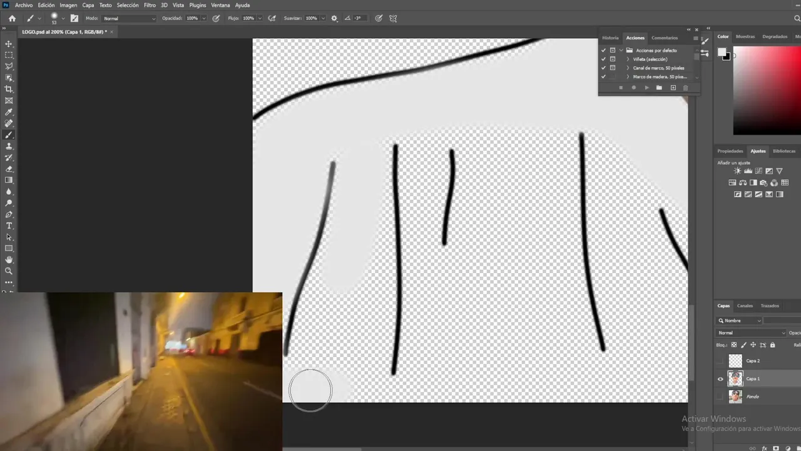This screenshot has width=801, height=451.
Task: Select the Capa 2 layer thumbnail
Action: (735, 361)
